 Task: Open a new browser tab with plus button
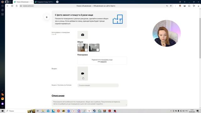click(x=57, y=2)
